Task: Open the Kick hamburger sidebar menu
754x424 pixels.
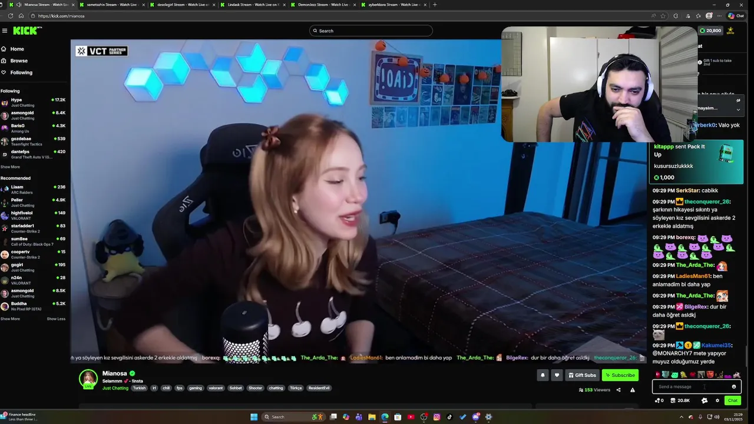Action: tap(5, 31)
